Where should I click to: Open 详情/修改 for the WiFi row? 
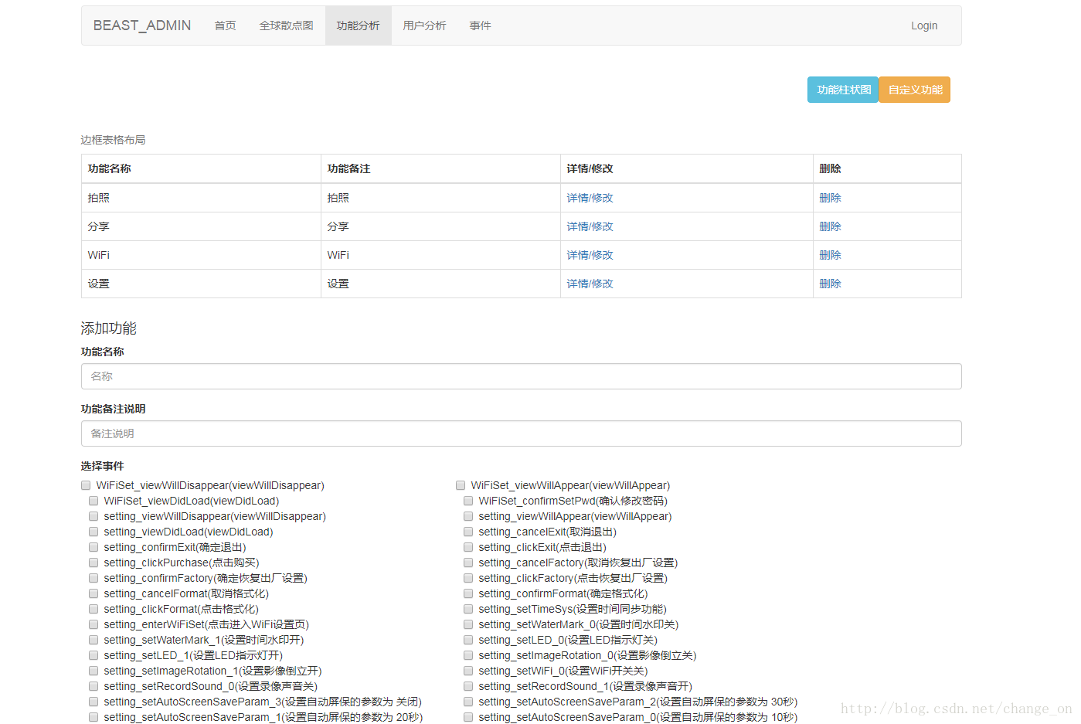pyautogui.click(x=590, y=255)
